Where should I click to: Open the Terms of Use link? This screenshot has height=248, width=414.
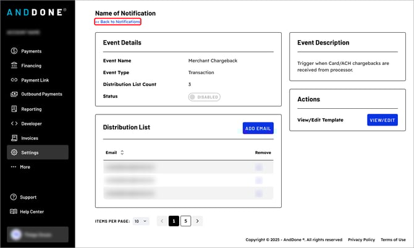393,239
